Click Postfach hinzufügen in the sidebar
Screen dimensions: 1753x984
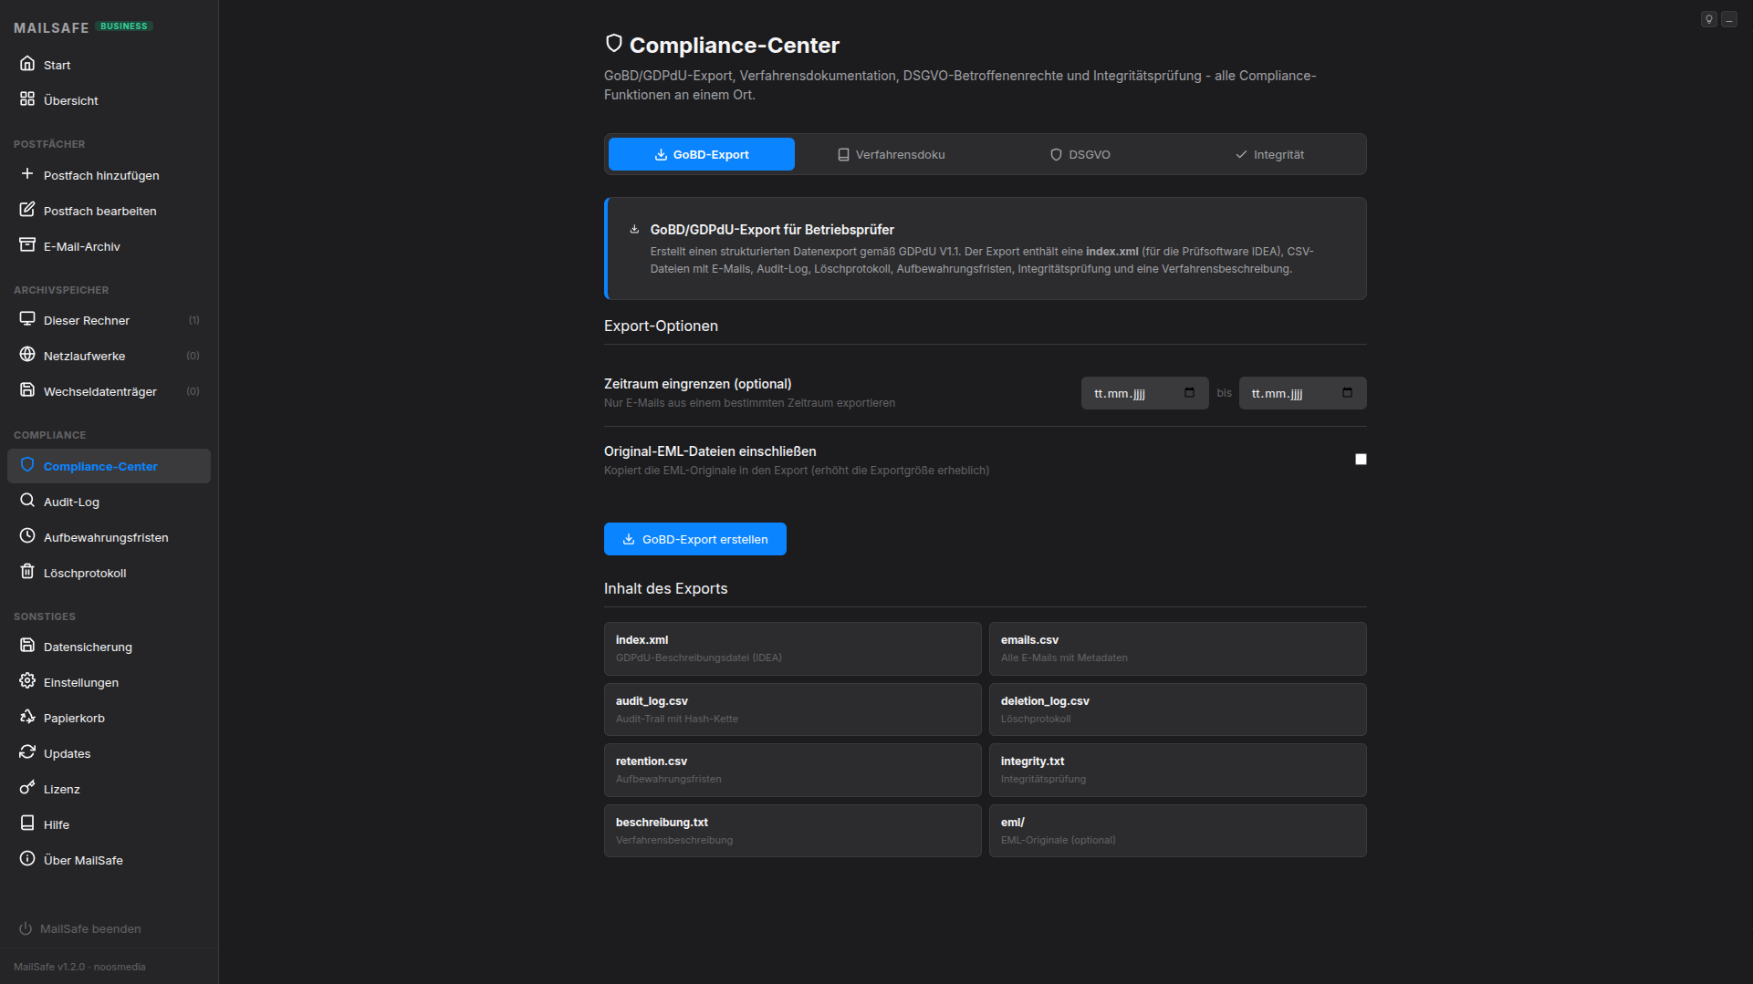(x=101, y=175)
